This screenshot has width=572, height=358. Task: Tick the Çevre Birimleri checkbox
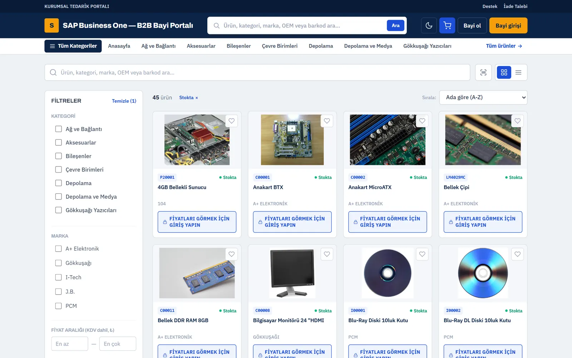point(59,169)
